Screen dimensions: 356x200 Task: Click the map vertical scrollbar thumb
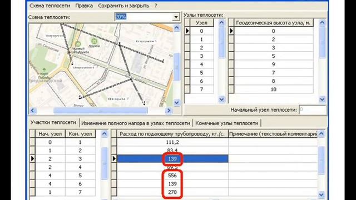(177, 67)
